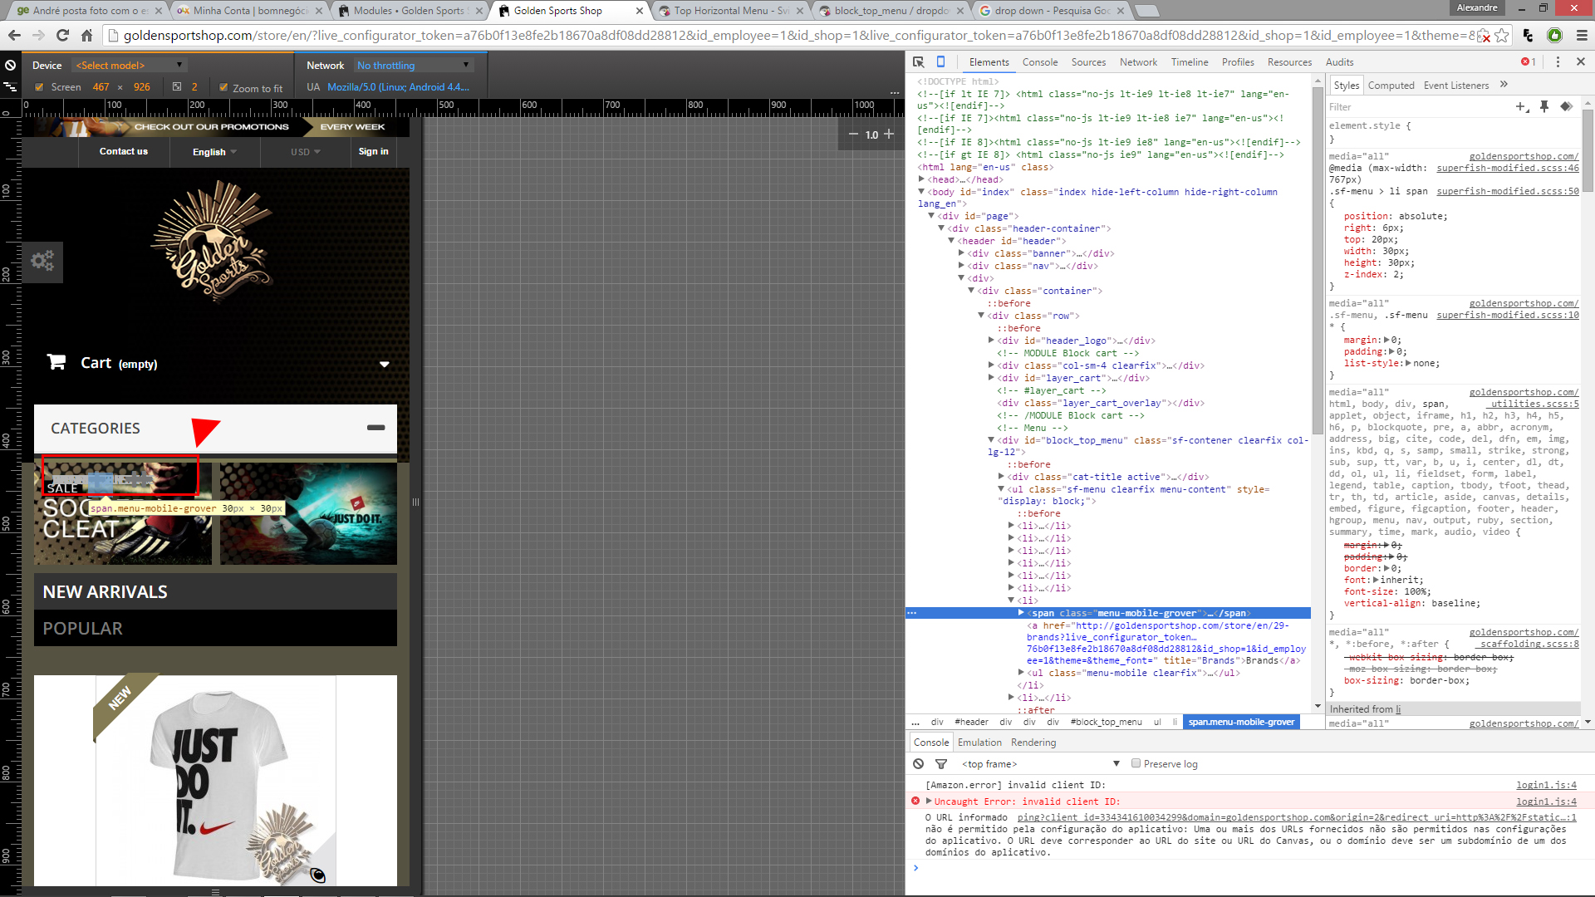Click the Styles Filter input field
Screen dimensions: 1595x897
[x=1412, y=107]
